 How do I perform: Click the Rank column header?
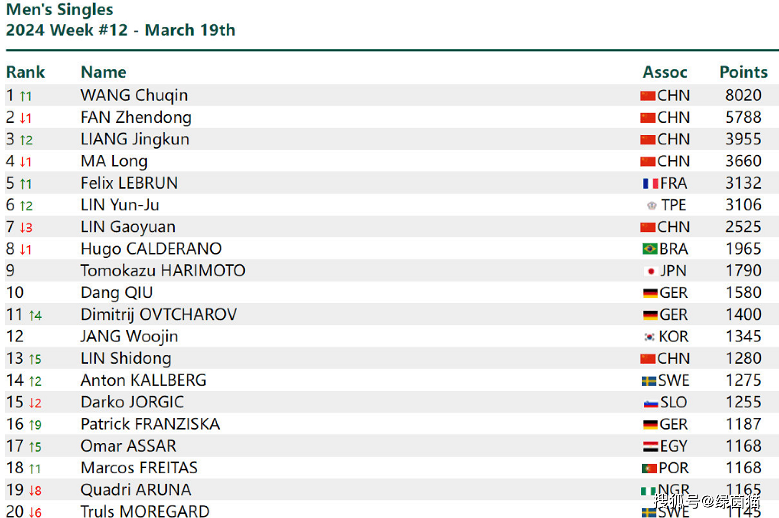[25, 72]
